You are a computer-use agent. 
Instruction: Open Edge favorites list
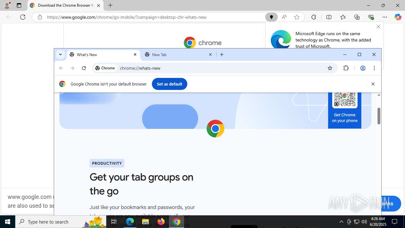pos(343,17)
